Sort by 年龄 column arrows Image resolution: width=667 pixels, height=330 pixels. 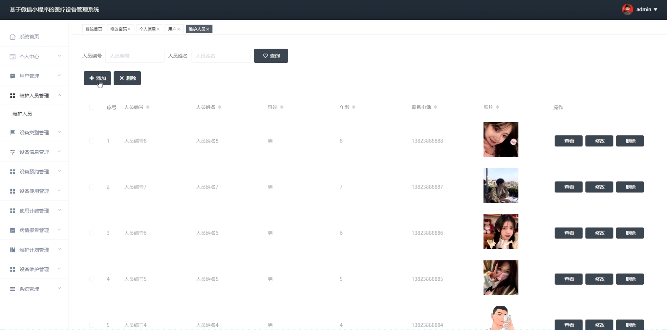click(x=354, y=107)
